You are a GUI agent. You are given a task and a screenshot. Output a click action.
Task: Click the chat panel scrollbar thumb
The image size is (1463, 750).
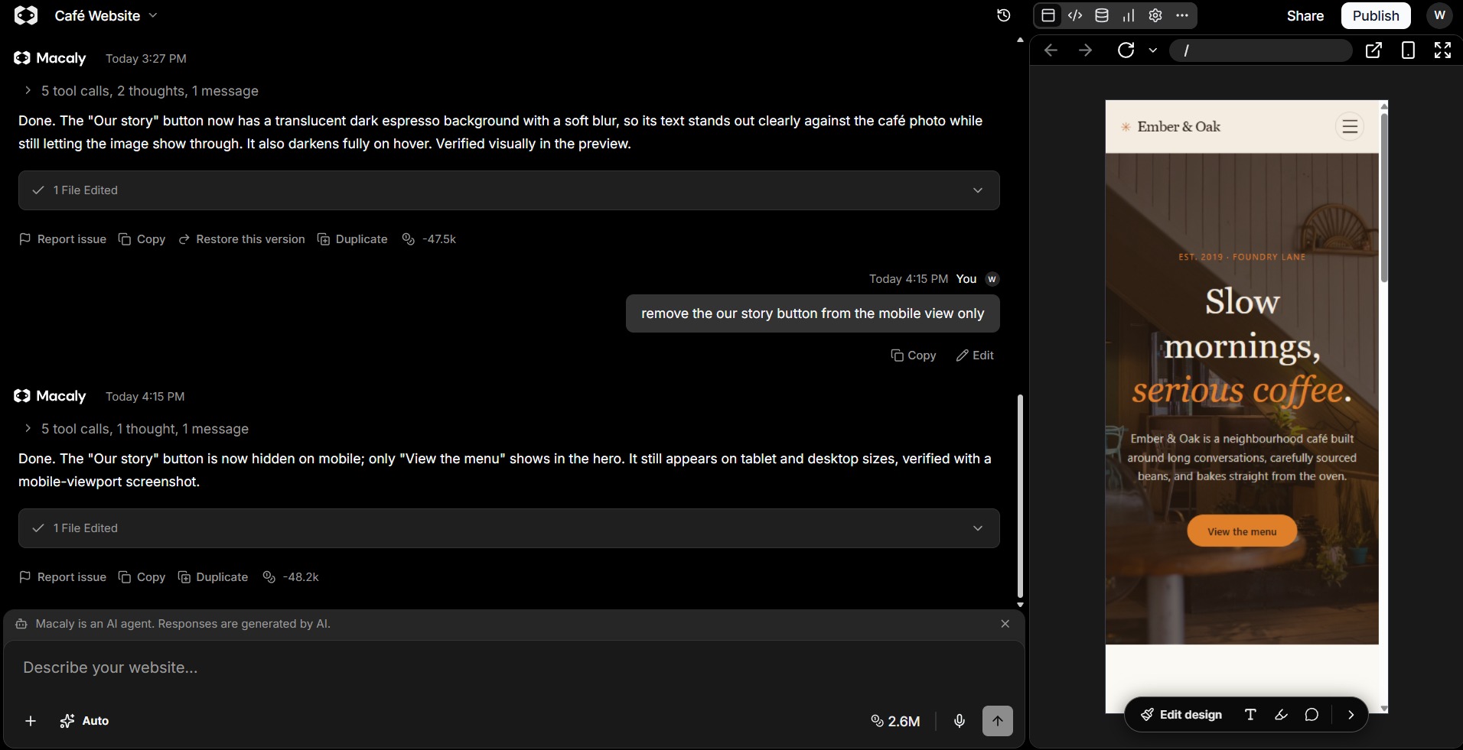[x=1020, y=495]
